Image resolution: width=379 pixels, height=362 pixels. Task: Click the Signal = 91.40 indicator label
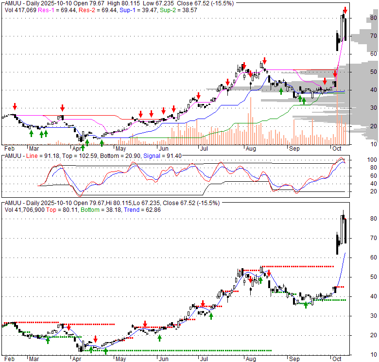point(162,156)
